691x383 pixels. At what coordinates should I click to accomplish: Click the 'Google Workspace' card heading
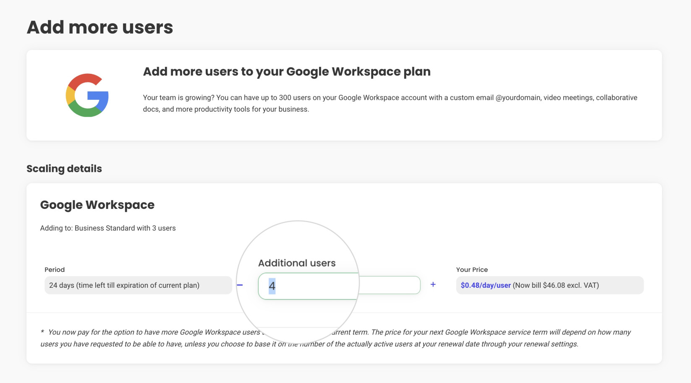coord(97,205)
